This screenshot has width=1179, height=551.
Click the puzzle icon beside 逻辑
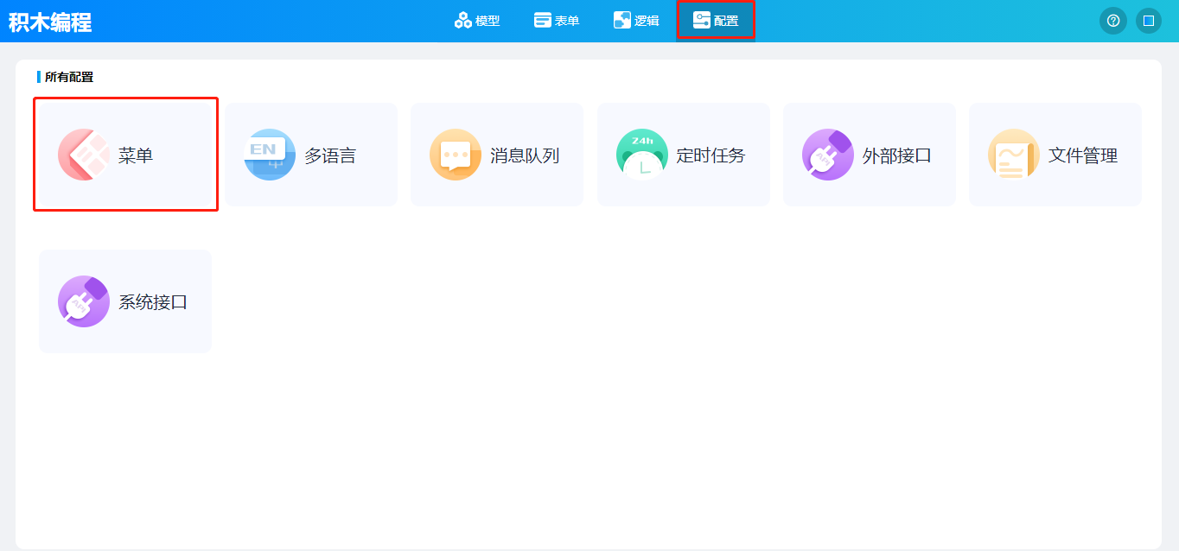click(x=621, y=21)
